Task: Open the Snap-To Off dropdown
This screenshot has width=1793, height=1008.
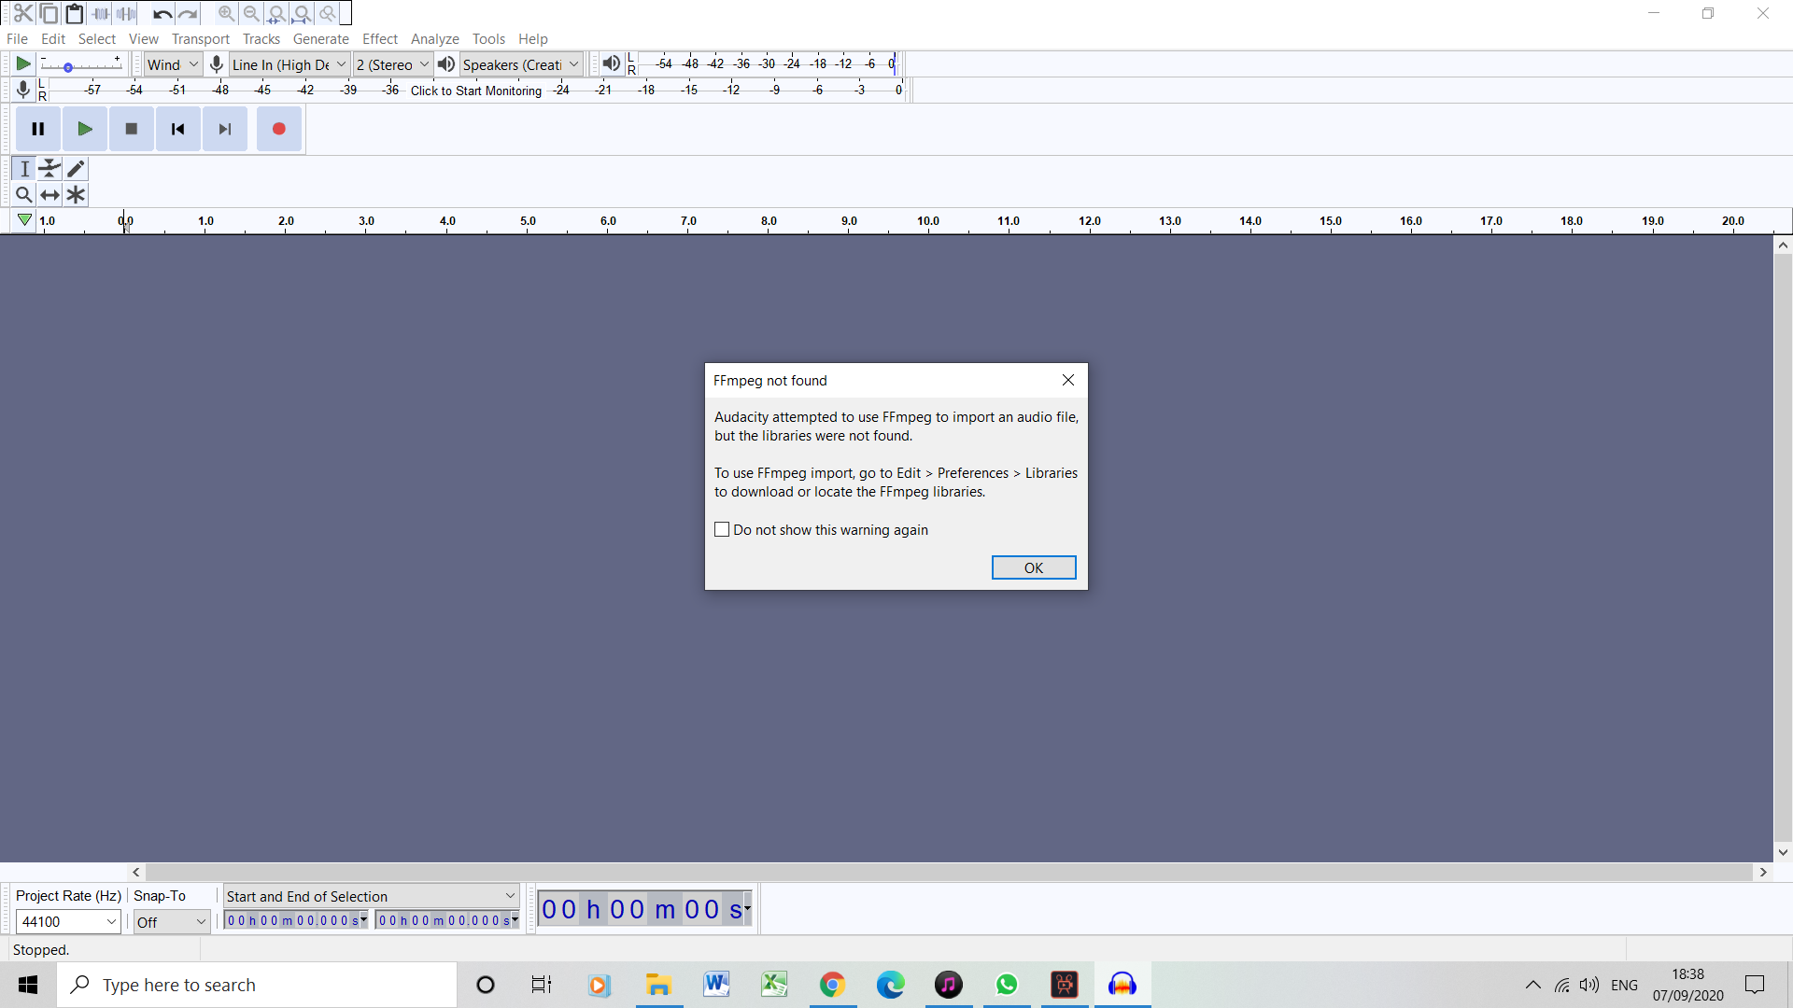Action: [172, 921]
